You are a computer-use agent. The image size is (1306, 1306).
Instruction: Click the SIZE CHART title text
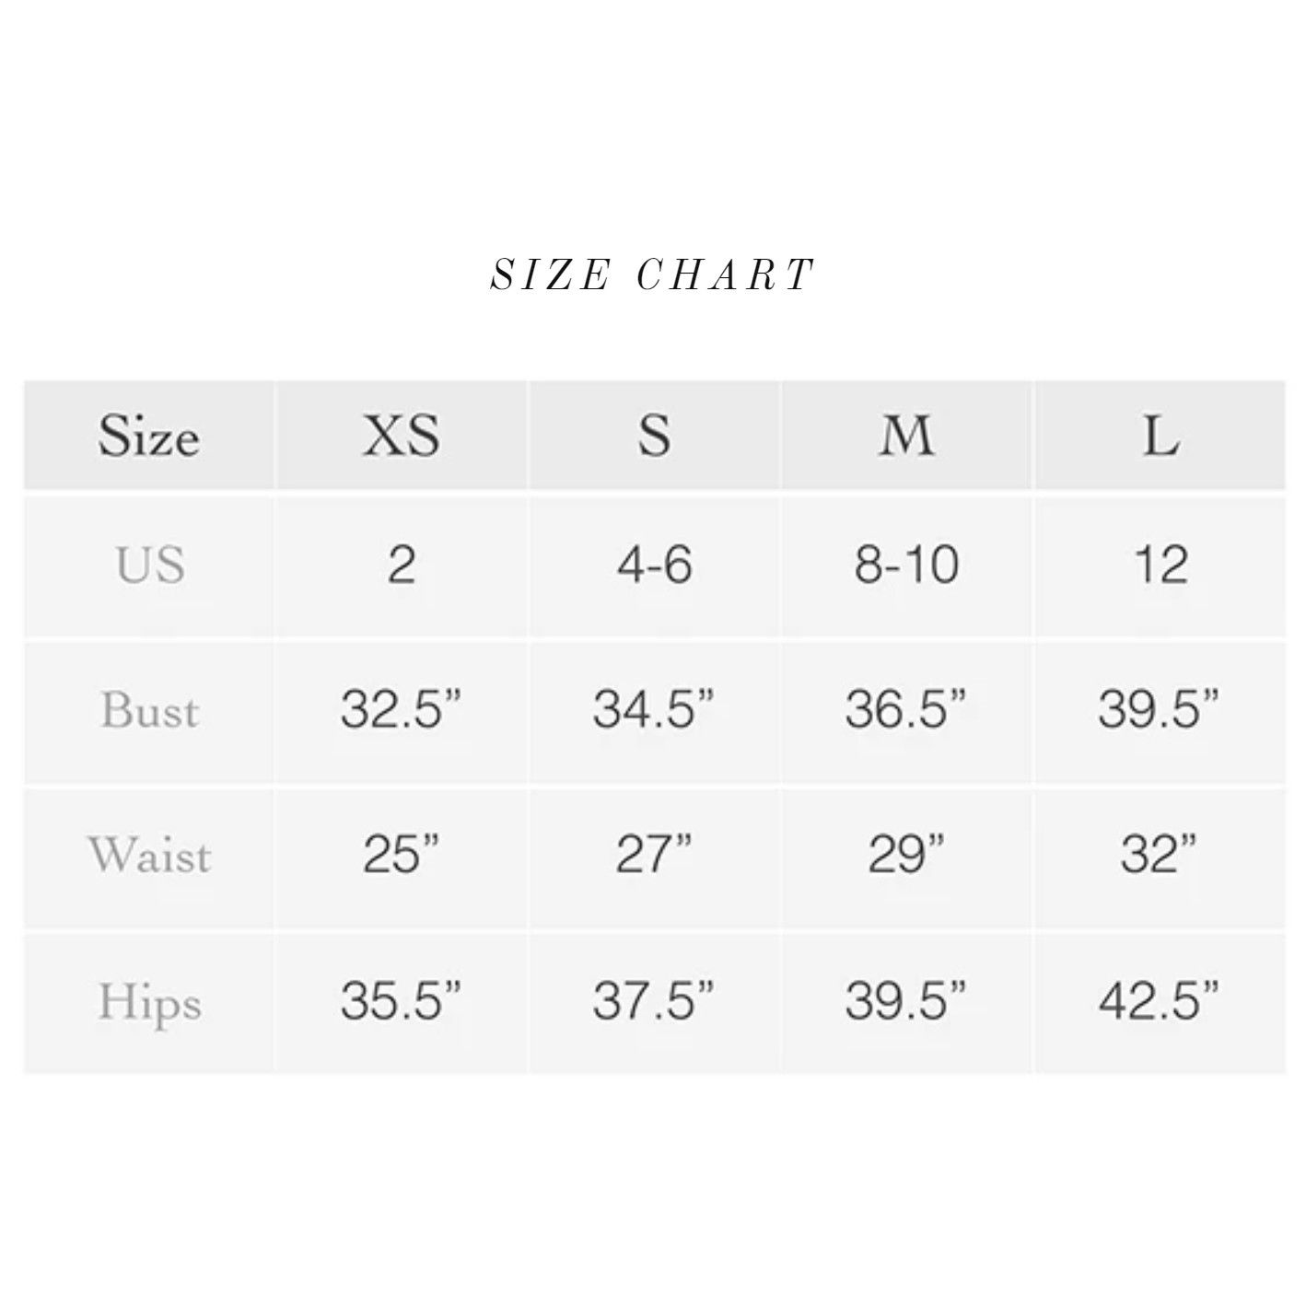(x=652, y=274)
